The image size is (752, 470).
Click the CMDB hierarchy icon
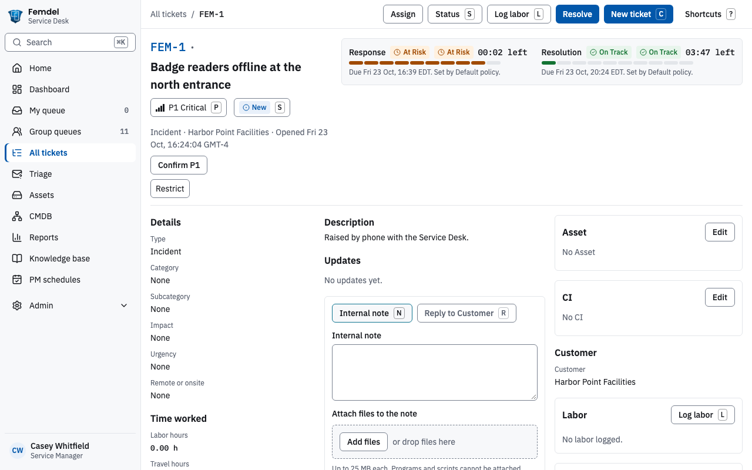17,216
